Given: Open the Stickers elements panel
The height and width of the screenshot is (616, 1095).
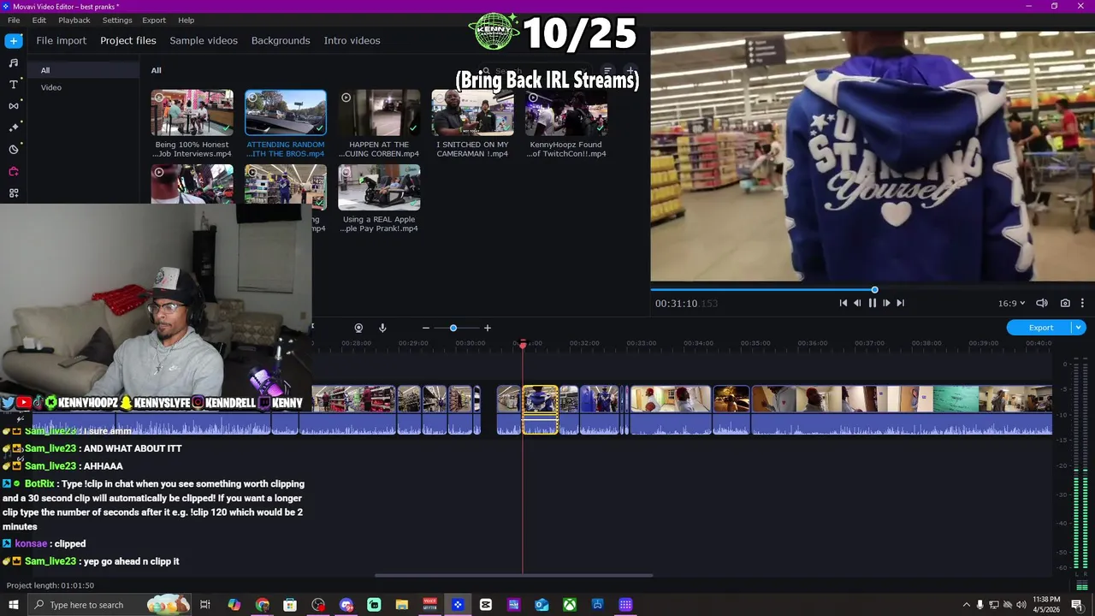Looking at the screenshot, I should (x=13, y=150).
